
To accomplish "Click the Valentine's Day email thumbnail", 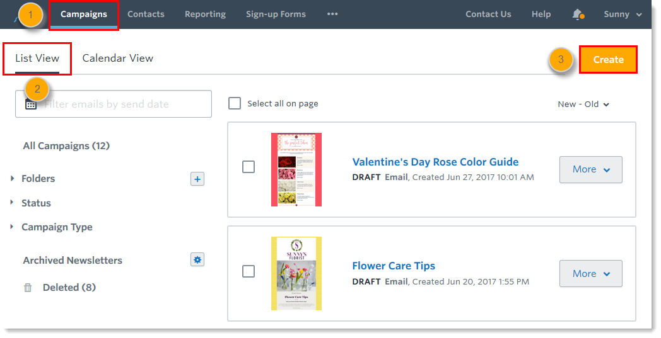I will tap(296, 169).
